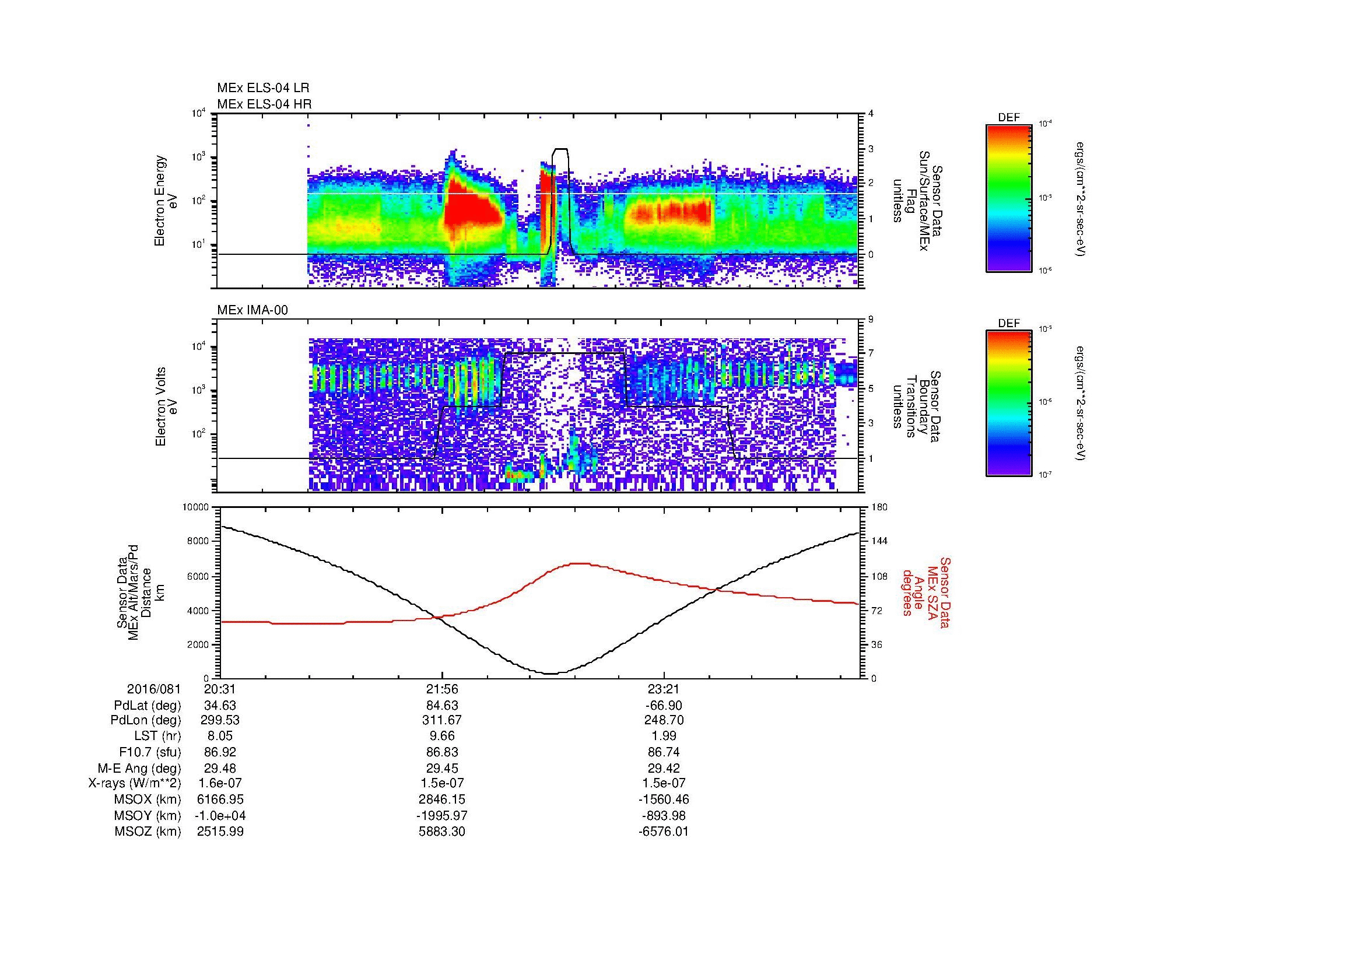Image resolution: width=1364 pixels, height=964 pixels.
Task: Click the MSOX value 2846.15
Action: coord(441,800)
